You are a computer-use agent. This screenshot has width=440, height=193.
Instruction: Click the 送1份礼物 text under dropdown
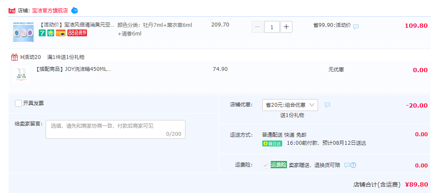pos(292,115)
